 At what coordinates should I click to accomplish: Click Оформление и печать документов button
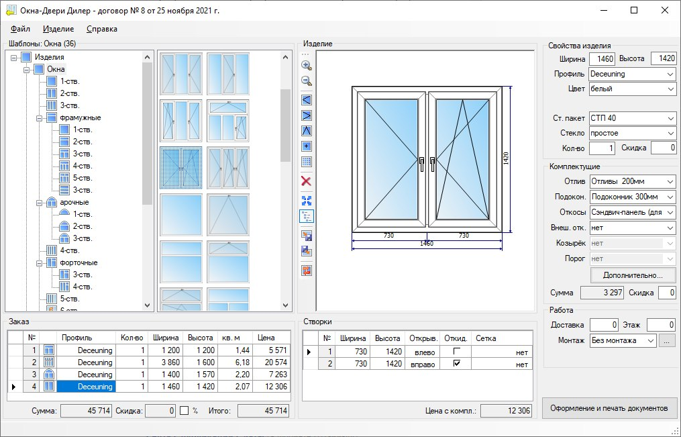click(x=609, y=408)
